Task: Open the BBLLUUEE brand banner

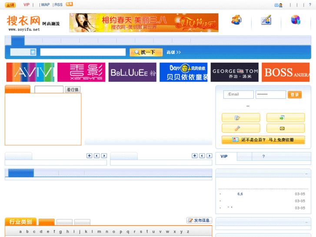Action: [x=133, y=72]
